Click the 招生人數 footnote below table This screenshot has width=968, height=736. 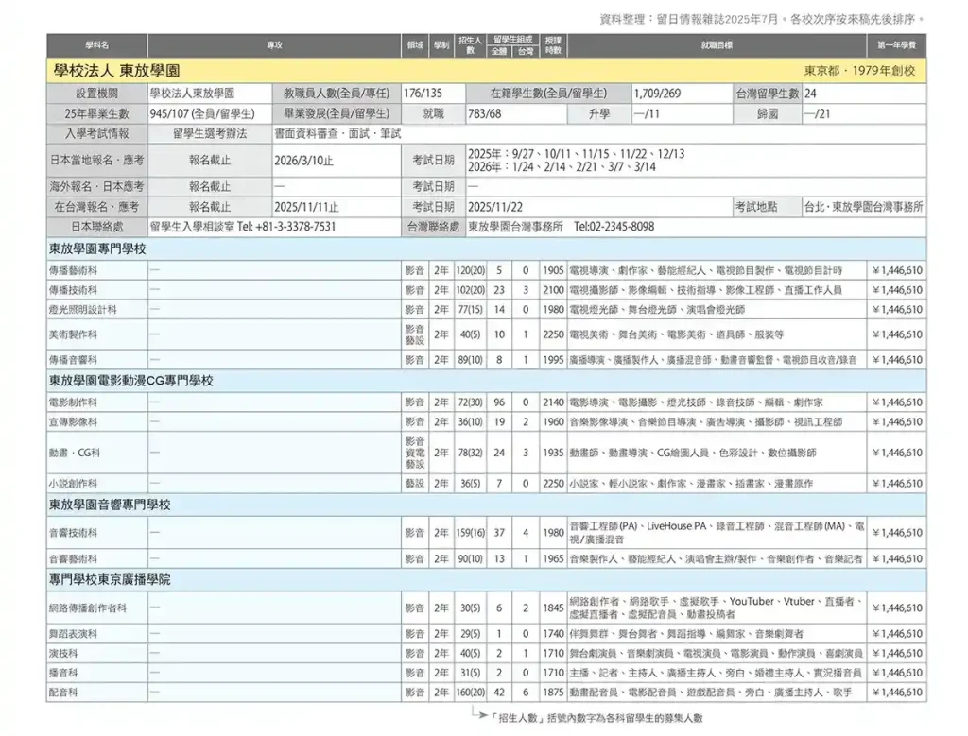(598, 719)
